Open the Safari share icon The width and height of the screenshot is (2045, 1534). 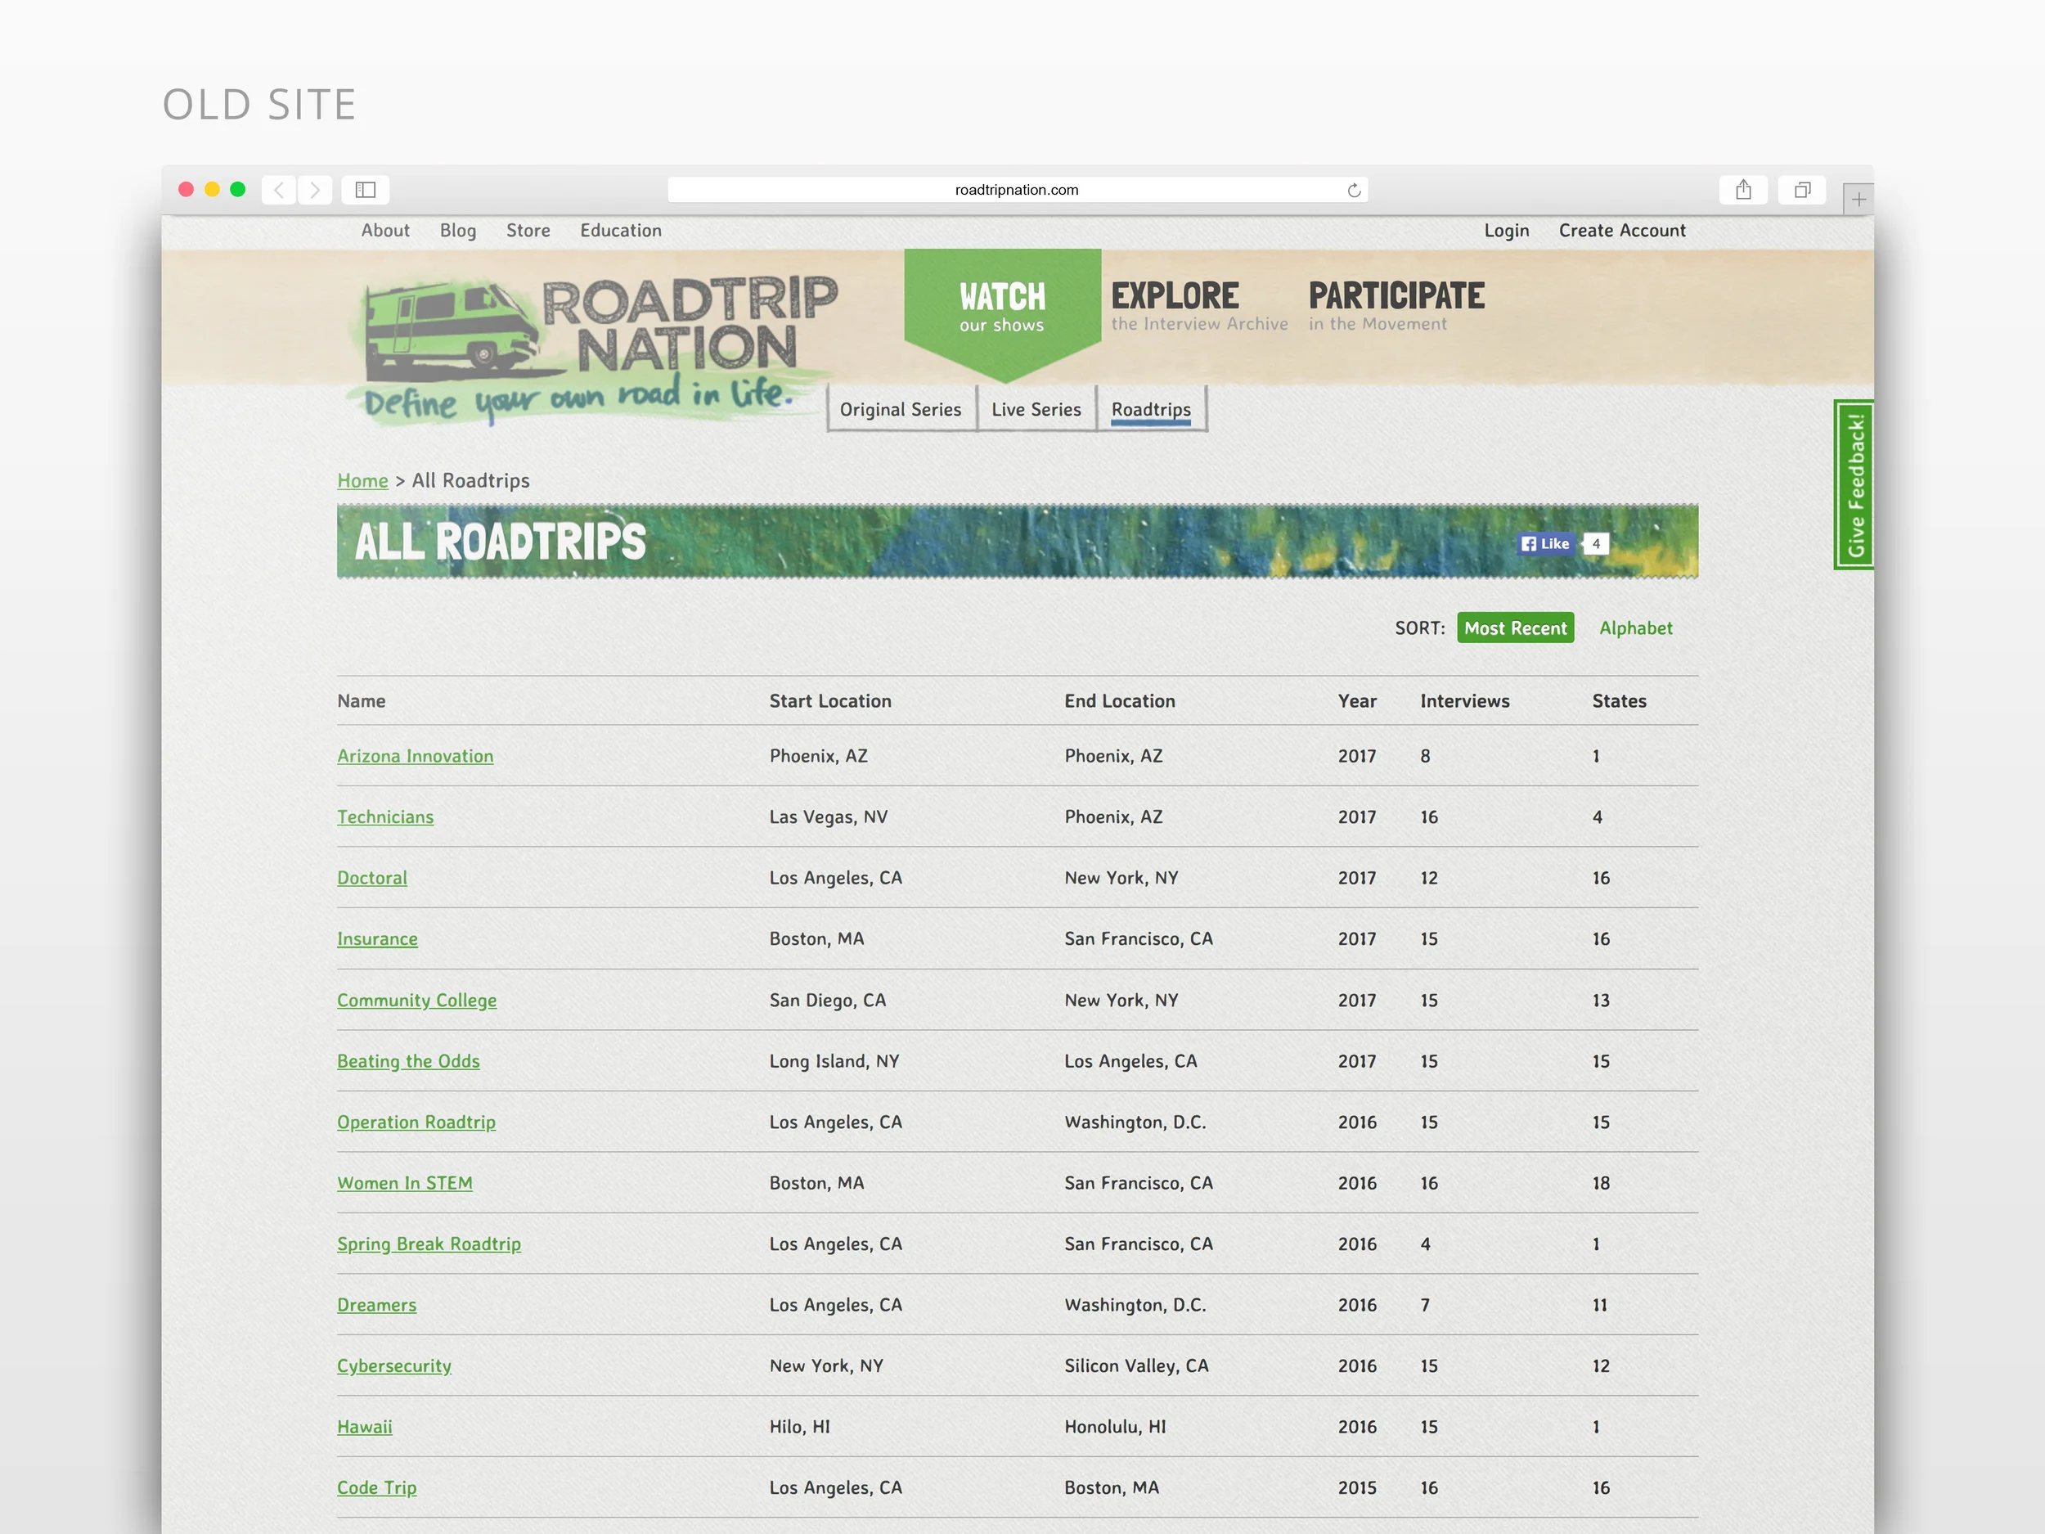(1742, 190)
